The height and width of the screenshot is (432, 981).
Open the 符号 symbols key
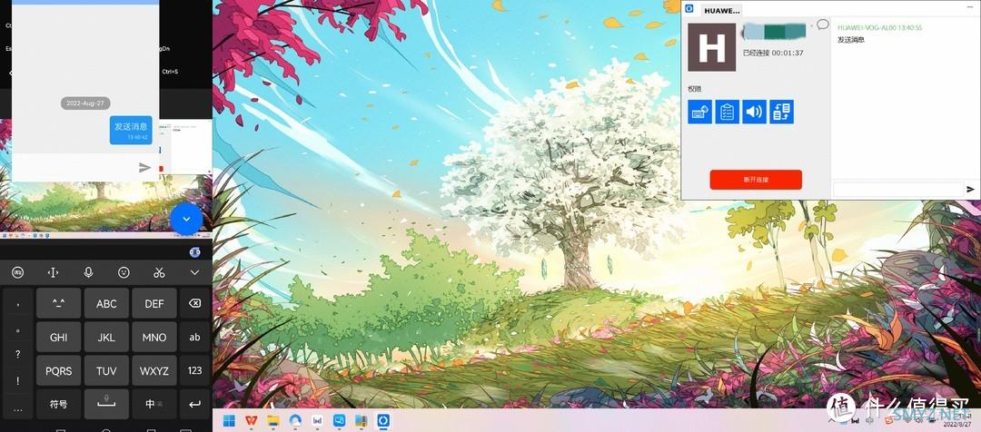58,404
